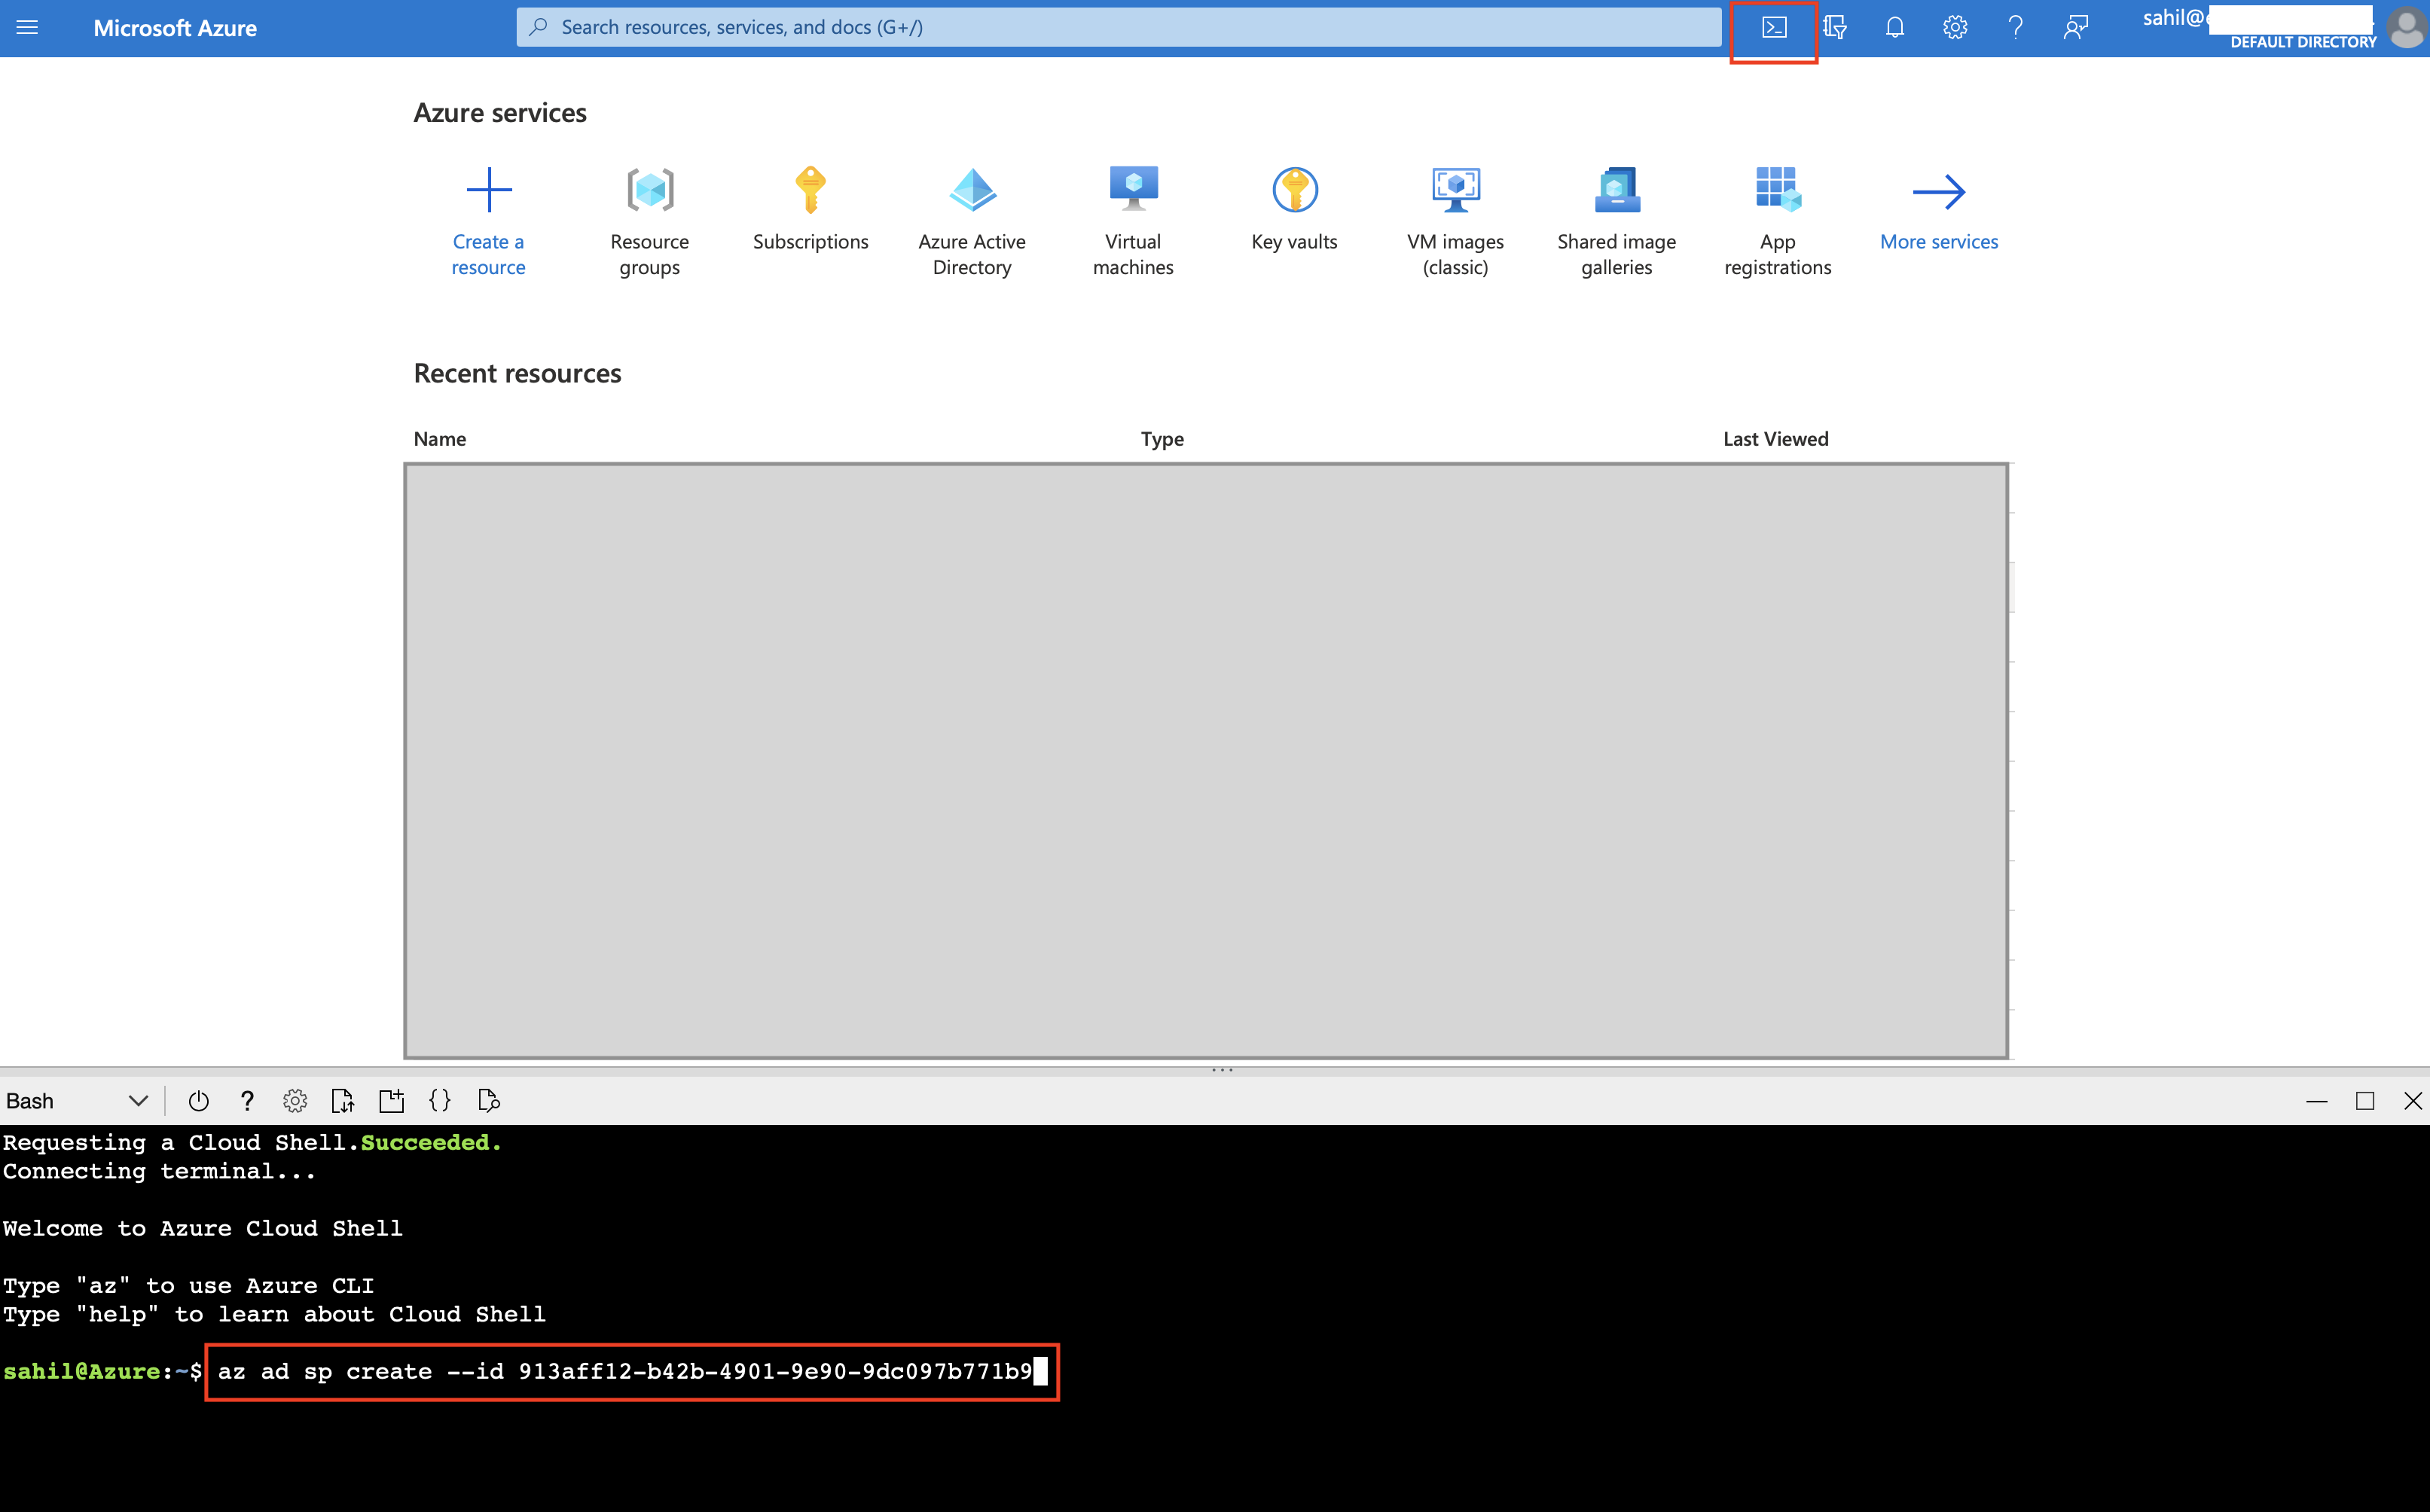The image size is (2430, 1512).
Task: Expand the Cloud Shell resize handle dots
Action: [1223, 1069]
